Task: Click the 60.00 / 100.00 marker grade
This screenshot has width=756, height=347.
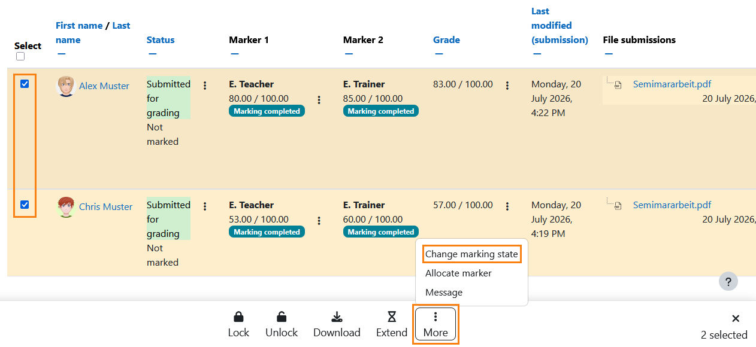Action: point(373,220)
